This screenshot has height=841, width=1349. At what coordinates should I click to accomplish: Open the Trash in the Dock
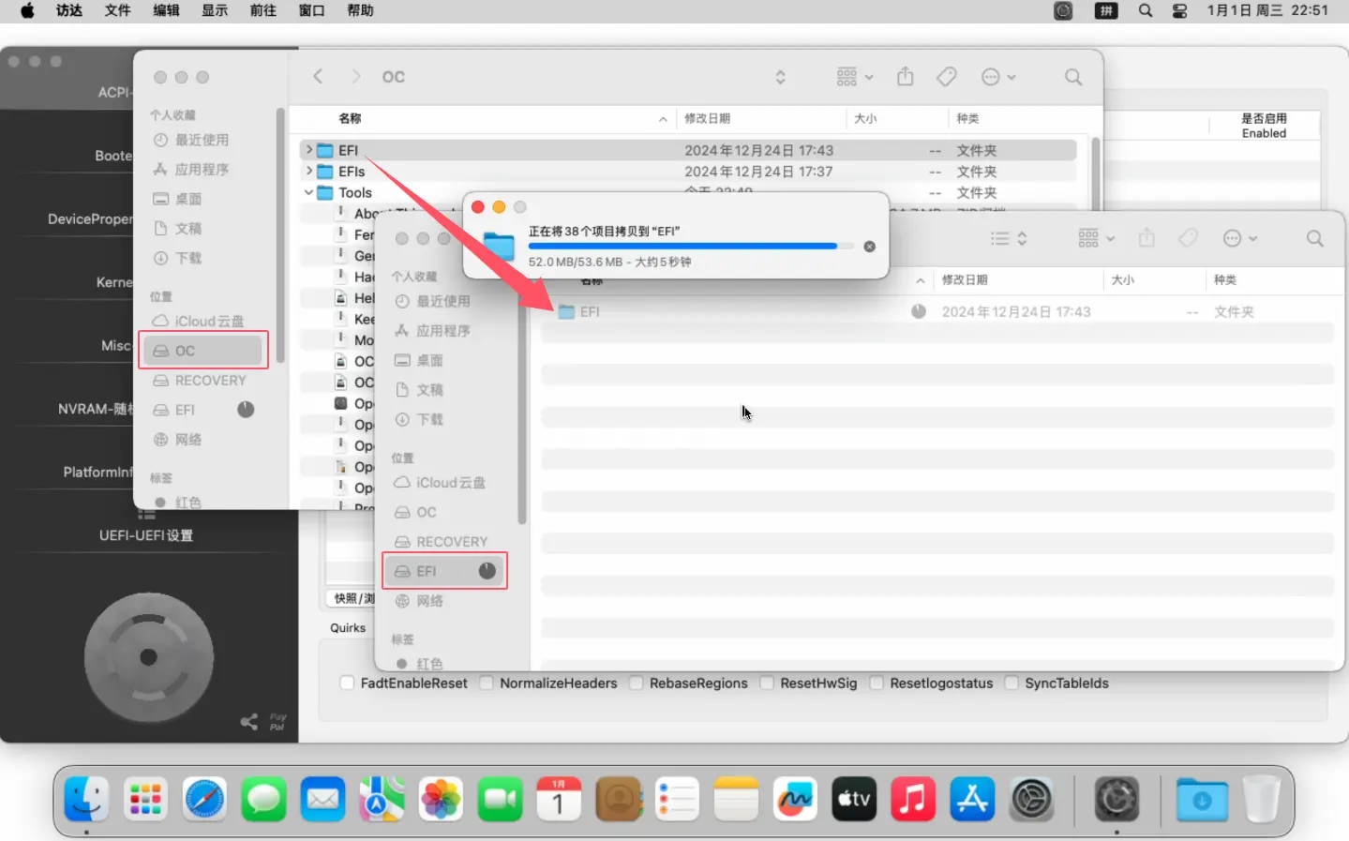(x=1261, y=800)
